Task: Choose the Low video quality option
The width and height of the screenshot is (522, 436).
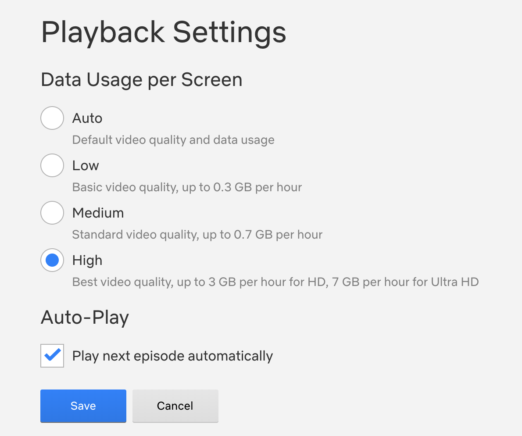Action: [52, 165]
